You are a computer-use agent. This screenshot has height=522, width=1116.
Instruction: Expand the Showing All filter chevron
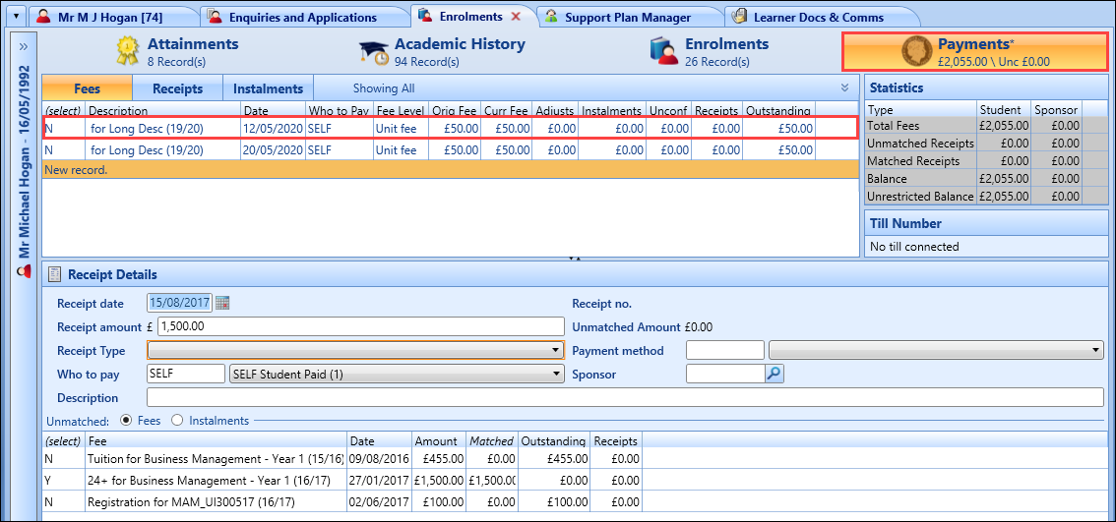844,87
